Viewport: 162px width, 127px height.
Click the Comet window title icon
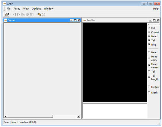point(5,20)
